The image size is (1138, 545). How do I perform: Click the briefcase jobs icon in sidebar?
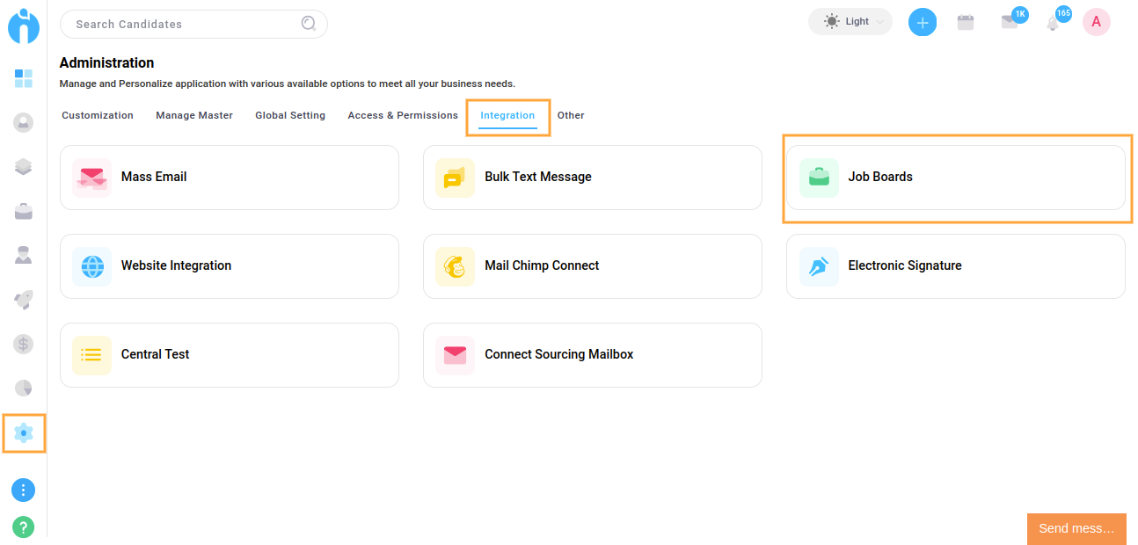[x=24, y=211]
